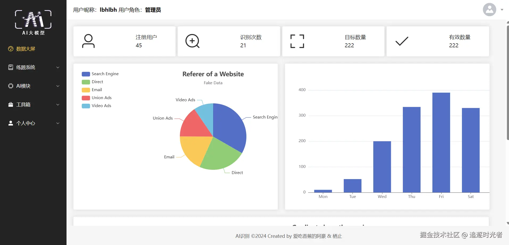Viewport: 509px width, 245px height.
Task: Click the 'Video Ads' pie slice label
Action: 185,100
